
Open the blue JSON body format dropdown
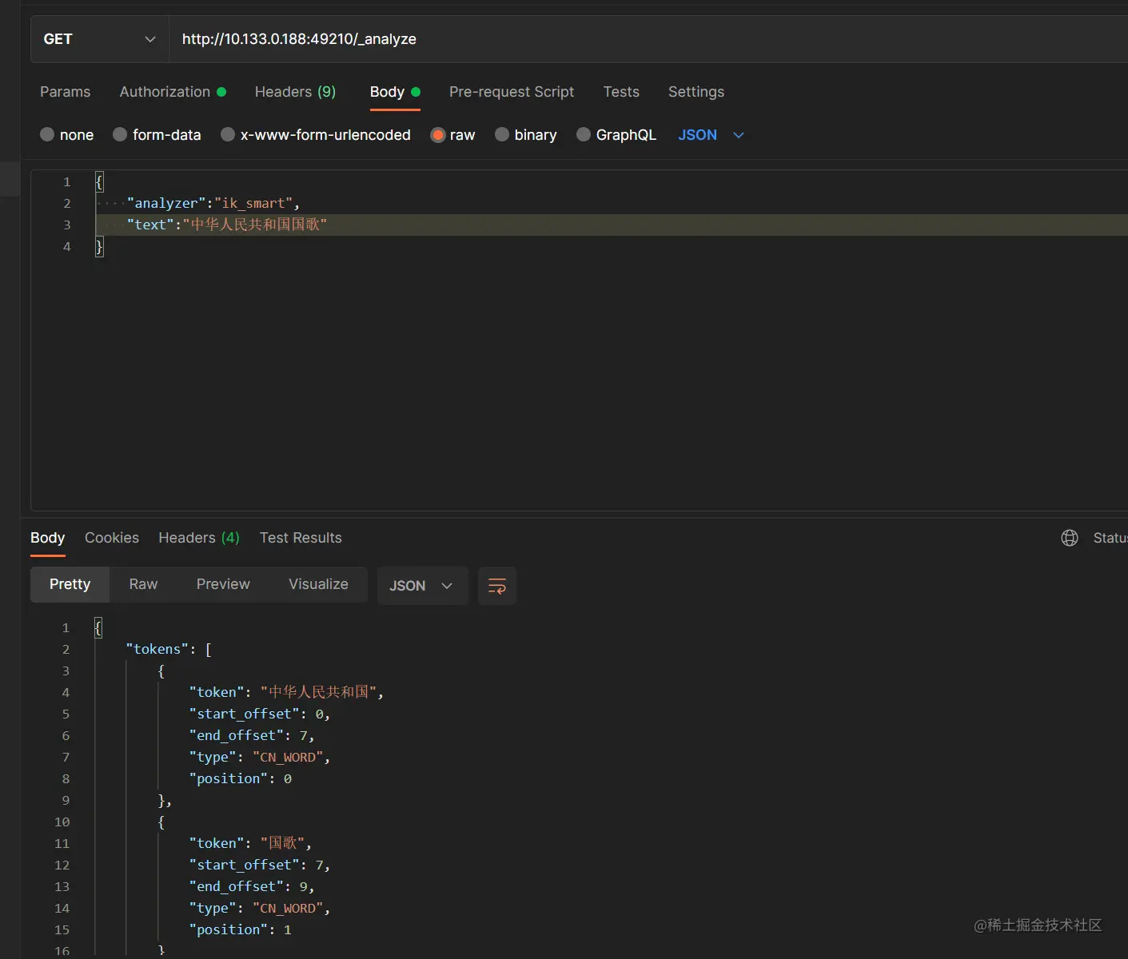click(711, 135)
